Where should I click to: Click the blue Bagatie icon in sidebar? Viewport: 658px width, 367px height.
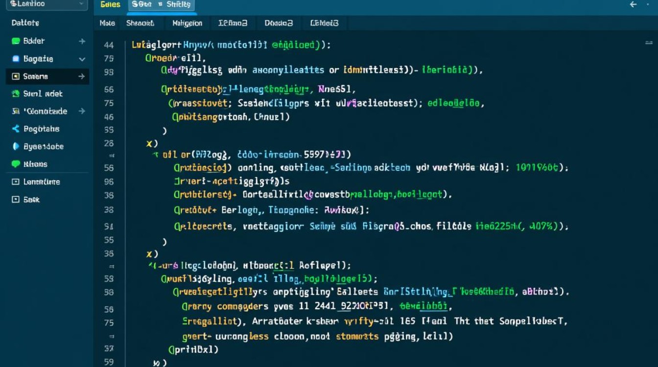[x=15, y=58]
